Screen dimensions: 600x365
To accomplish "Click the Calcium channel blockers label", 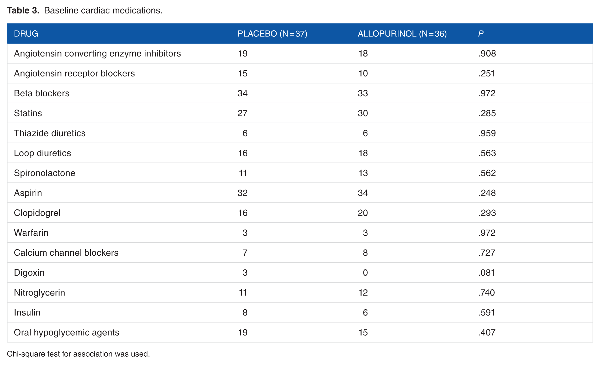I will point(66,252).
